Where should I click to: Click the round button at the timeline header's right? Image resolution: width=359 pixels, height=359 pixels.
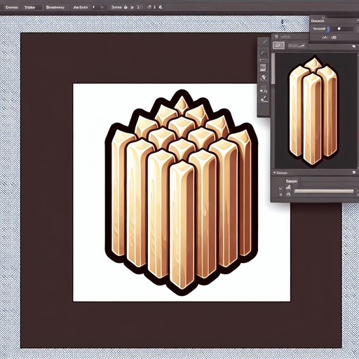point(354,172)
